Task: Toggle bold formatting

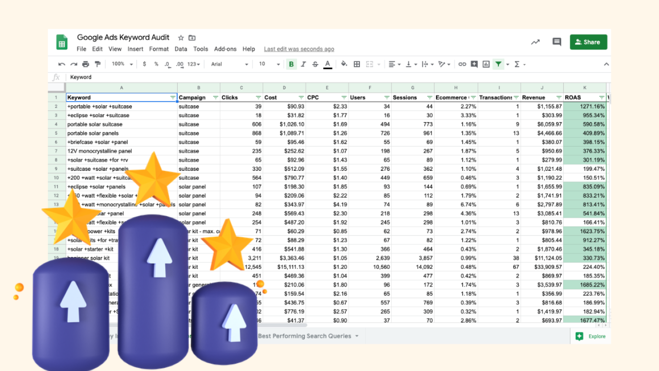Action: click(291, 64)
